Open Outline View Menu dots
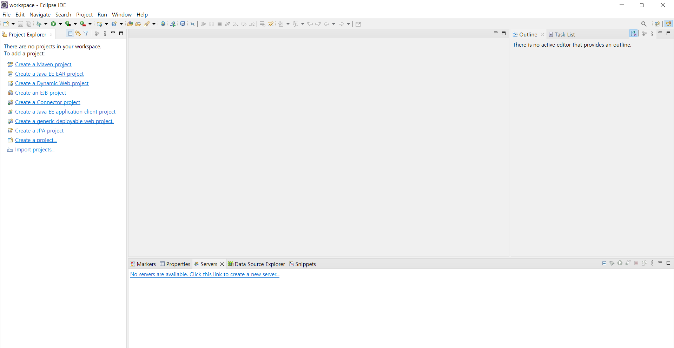This screenshot has height=348, width=674. coord(652,33)
